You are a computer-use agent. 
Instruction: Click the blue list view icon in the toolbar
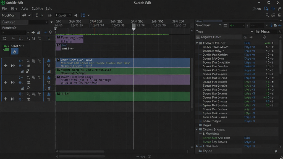pos(83,15)
